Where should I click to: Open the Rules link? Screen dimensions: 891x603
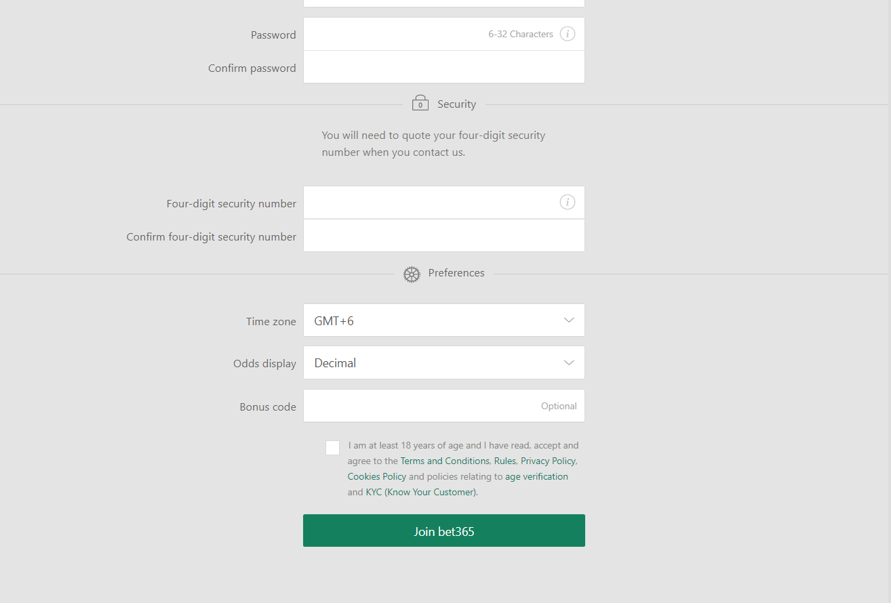tap(504, 460)
